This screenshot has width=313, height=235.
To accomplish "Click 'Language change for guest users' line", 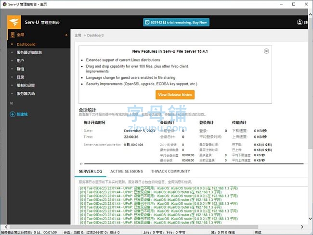I will tap(130, 77).
